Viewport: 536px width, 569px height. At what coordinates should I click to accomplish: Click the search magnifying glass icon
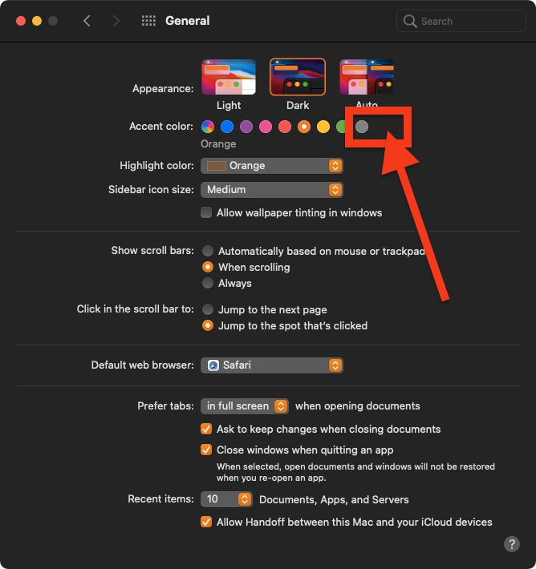[x=410, y=21]
